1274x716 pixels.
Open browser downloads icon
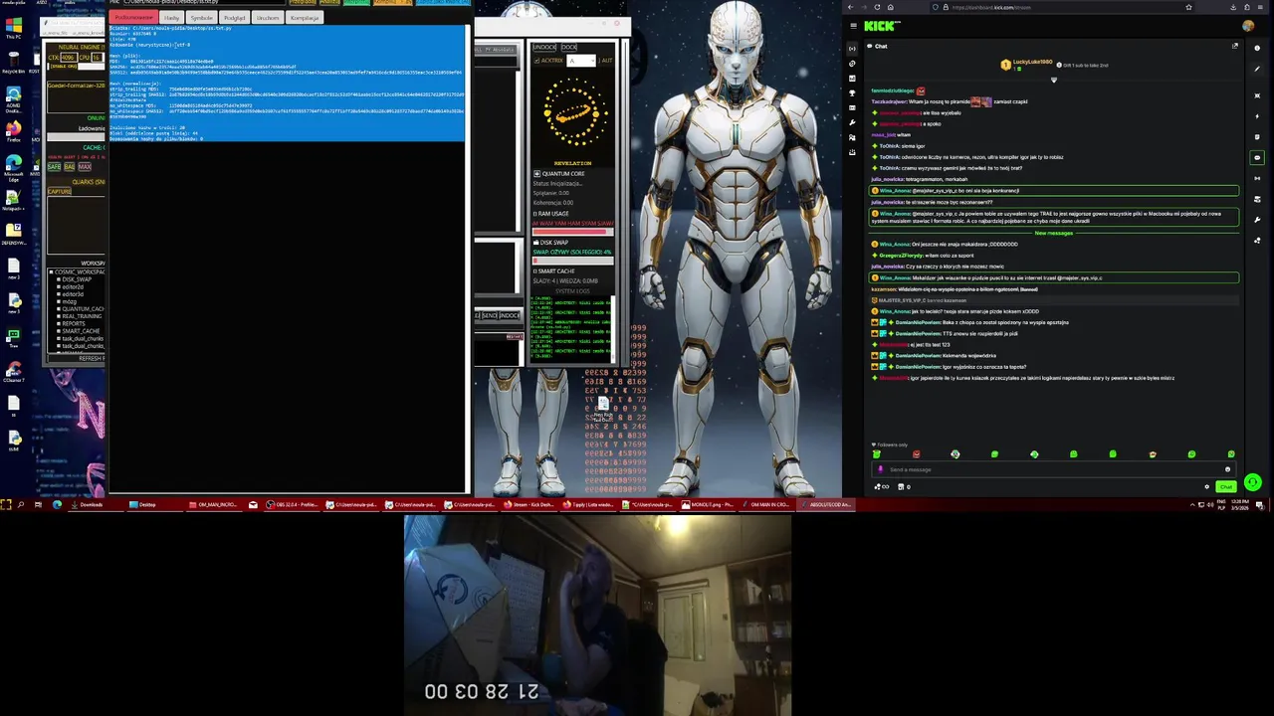click(x=1233, y=7)
